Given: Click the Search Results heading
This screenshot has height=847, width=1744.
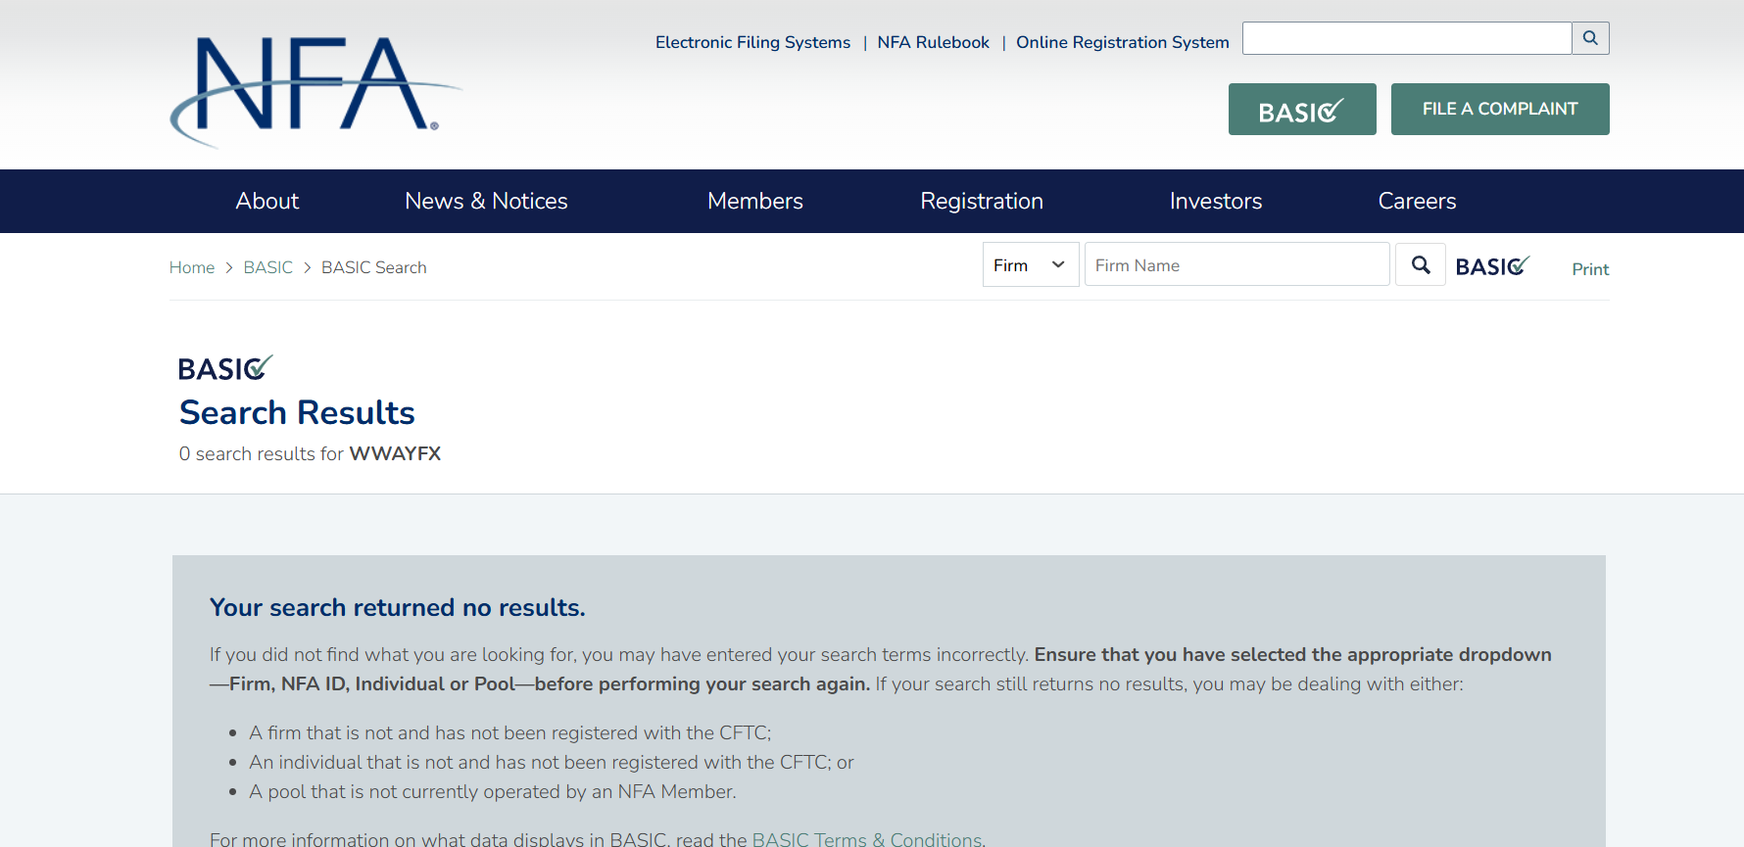Looking at the screenshot, I should [297, 412].
